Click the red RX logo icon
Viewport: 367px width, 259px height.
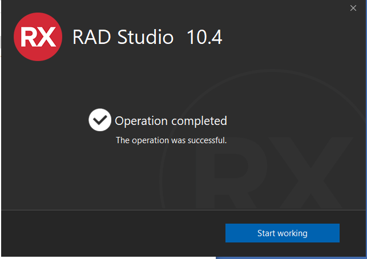pyautogui.click(x=38, y=37)
